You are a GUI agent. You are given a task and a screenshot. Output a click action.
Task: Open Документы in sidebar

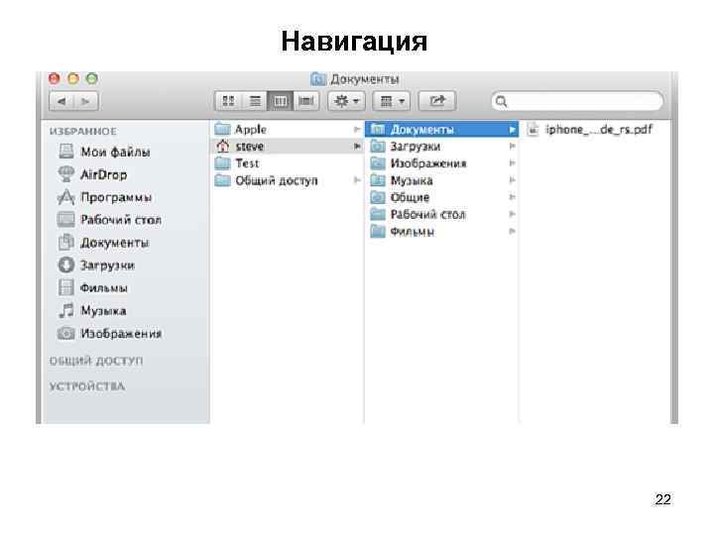click(104, 243)
